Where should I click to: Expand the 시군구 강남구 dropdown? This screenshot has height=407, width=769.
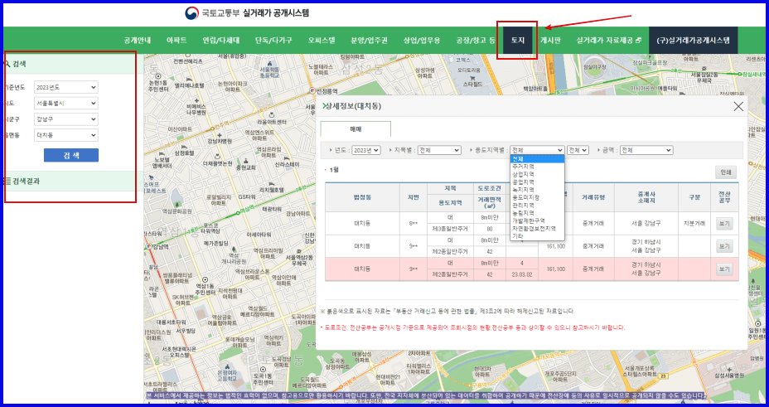(x=66, y=119)
